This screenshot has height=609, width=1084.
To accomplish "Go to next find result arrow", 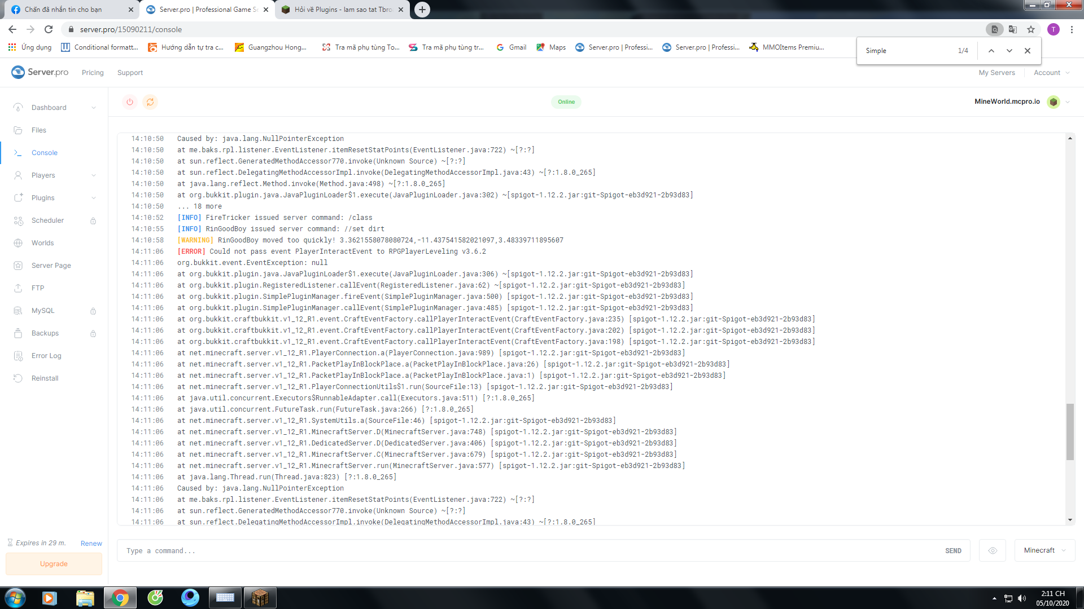I will pos(1009,51).
